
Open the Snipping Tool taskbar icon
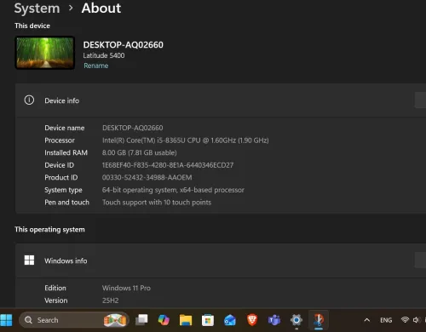(319, 320)
